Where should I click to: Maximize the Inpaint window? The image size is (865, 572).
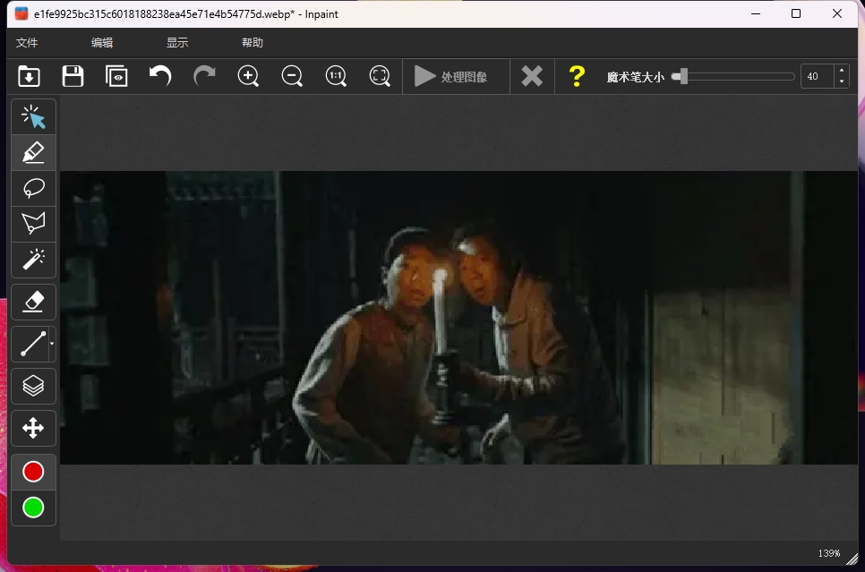(795, 13)
